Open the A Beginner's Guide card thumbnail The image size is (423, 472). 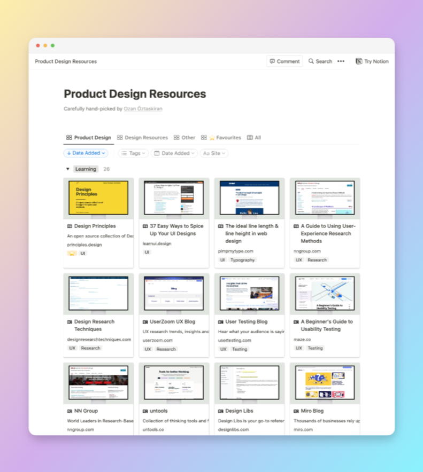[325, 294]
